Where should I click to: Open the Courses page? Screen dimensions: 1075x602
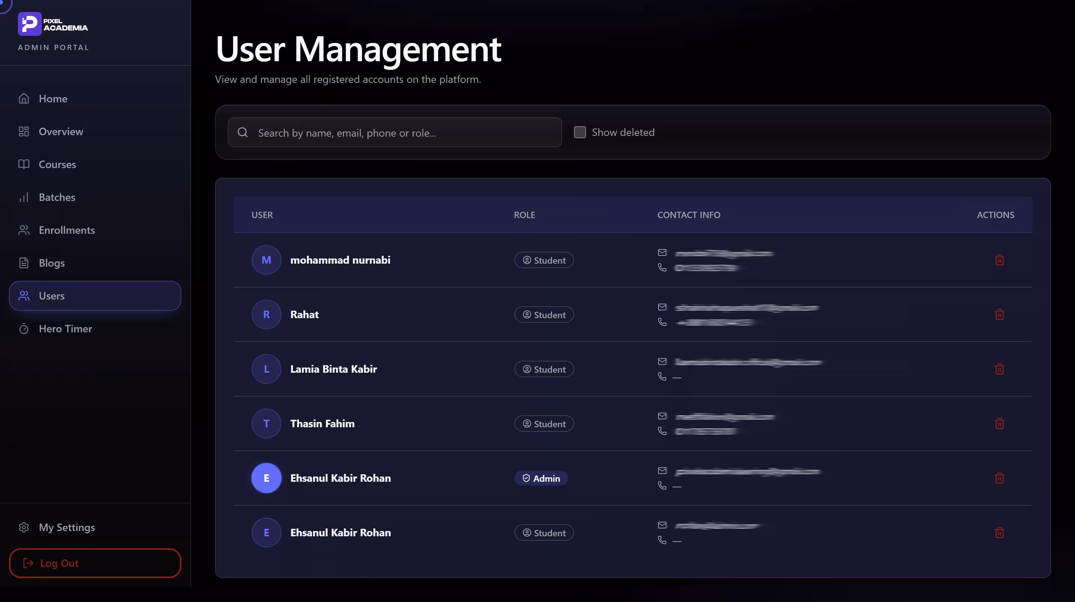[x=95, y=164]
